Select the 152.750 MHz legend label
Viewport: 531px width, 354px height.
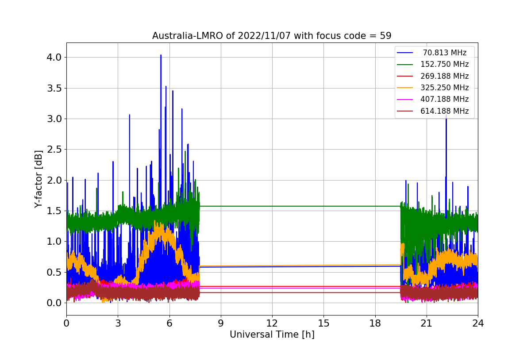tap(445, 64)
